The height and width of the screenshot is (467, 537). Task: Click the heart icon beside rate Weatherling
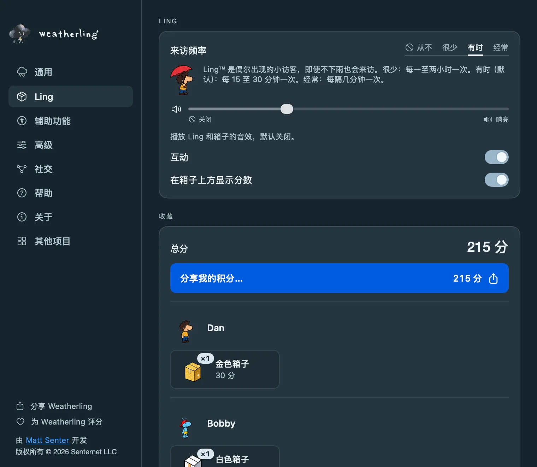point(20,422)
